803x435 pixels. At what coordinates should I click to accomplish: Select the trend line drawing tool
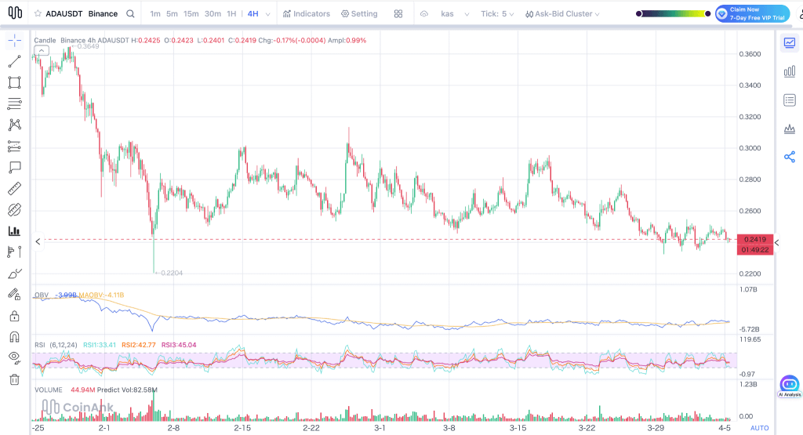click(14, 61)
